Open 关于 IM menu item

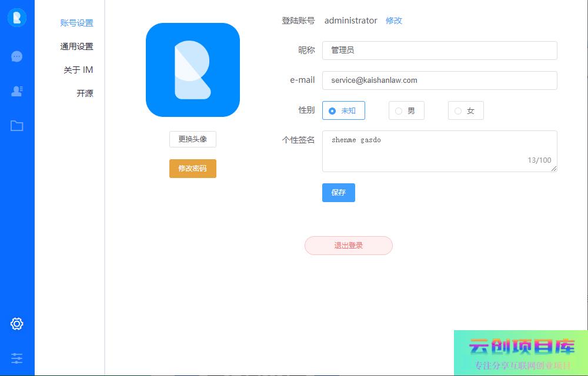[78, 70]
